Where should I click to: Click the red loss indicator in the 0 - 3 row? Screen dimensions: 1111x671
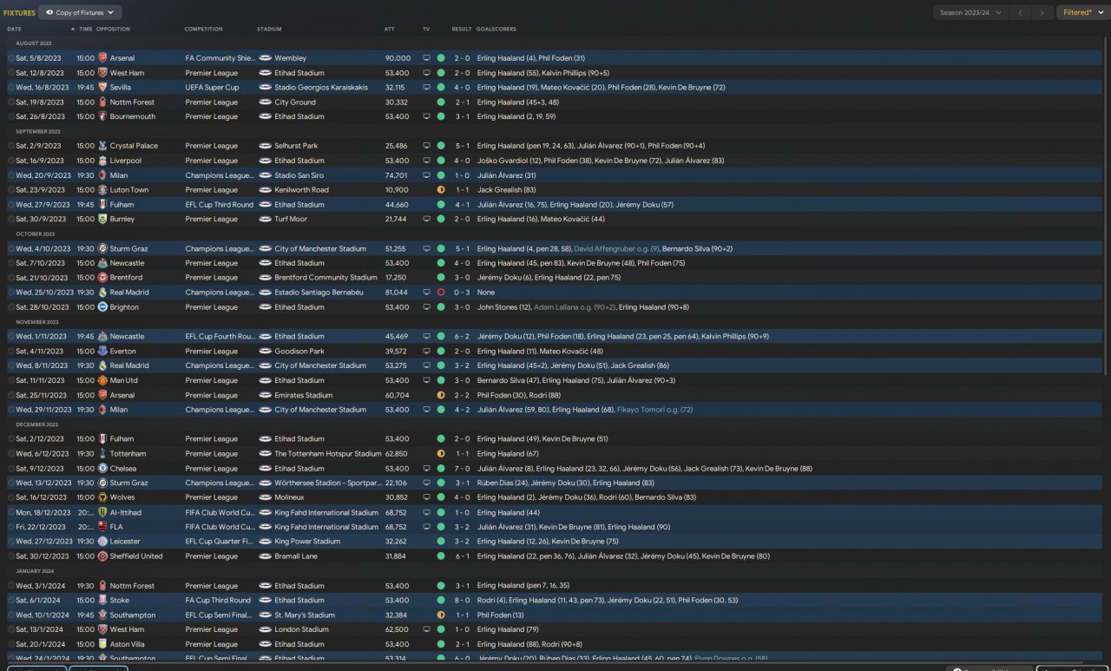(x=441, y=293)
